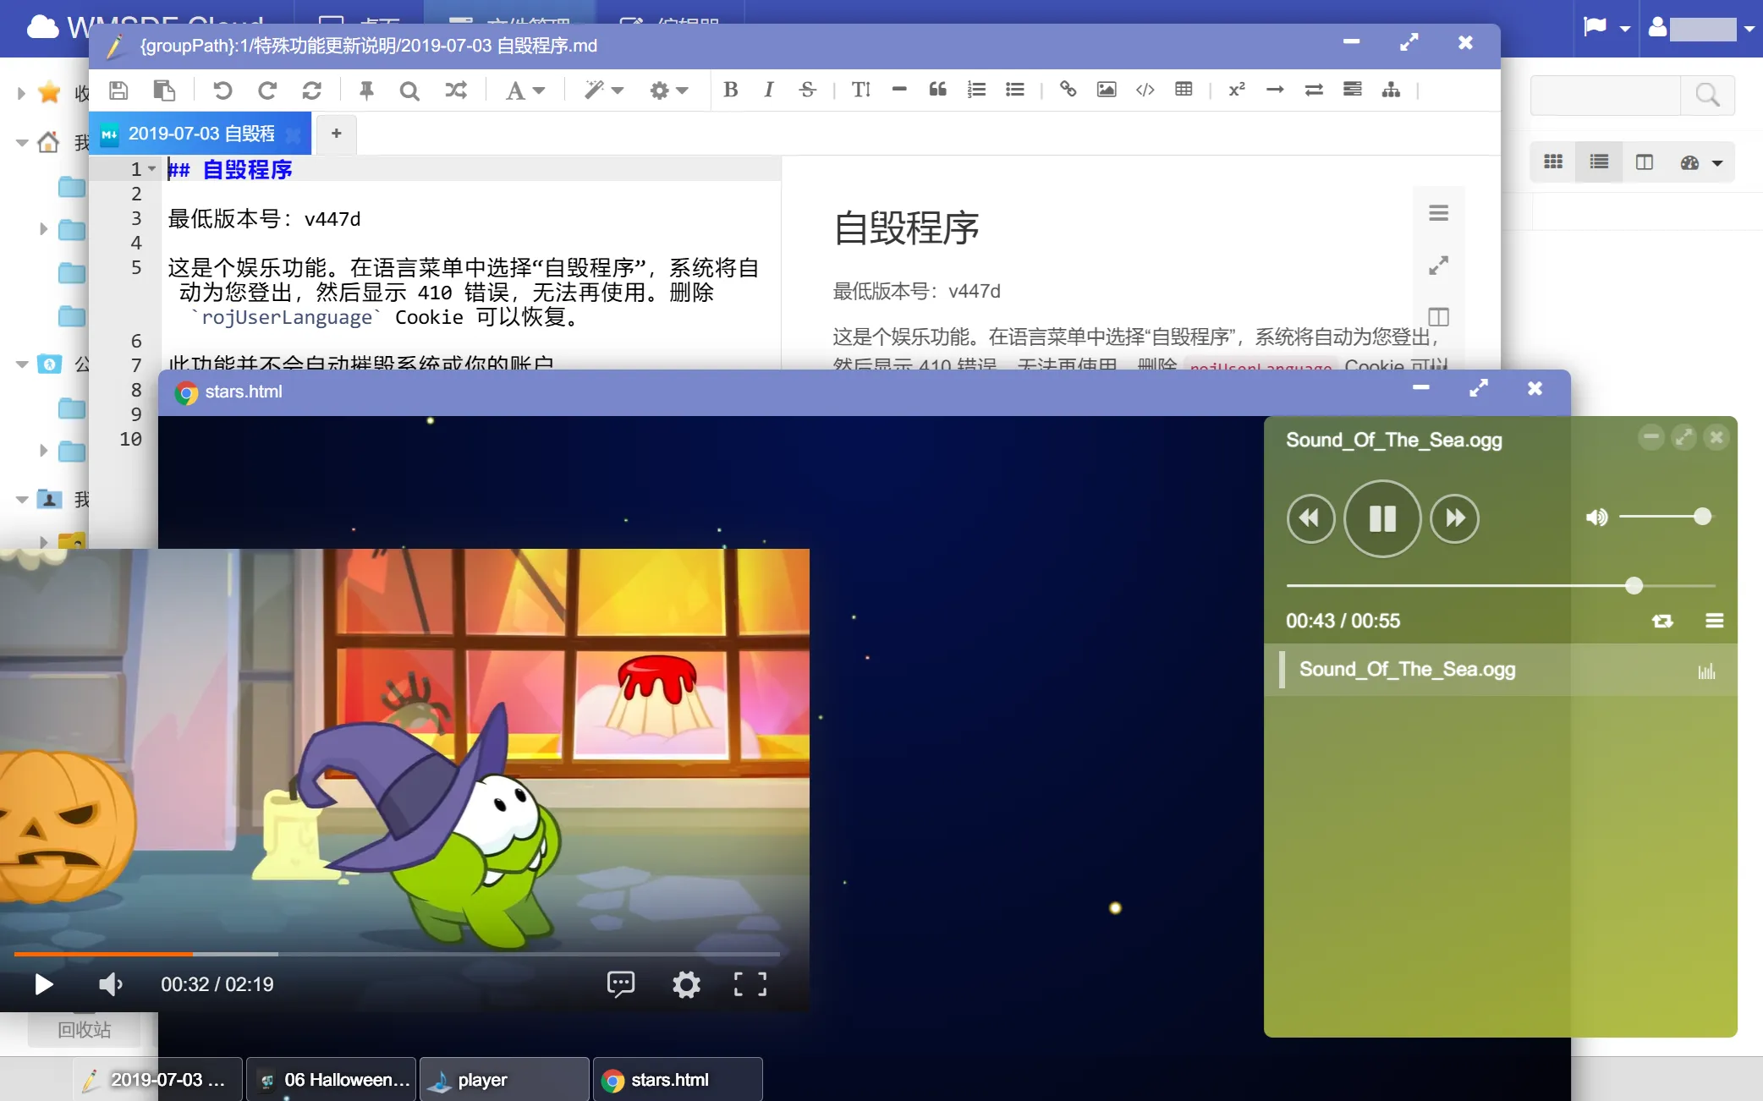Open the theme palette dropdown in file manager
Image resolution: width=1763 pixels, height=1101 pixels.
click(1701, 162)
